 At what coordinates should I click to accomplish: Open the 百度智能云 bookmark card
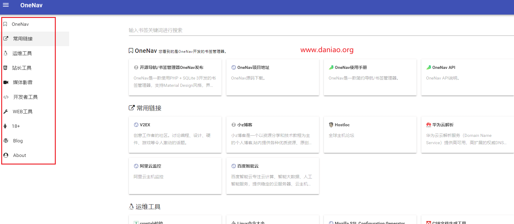pos(273,176)
